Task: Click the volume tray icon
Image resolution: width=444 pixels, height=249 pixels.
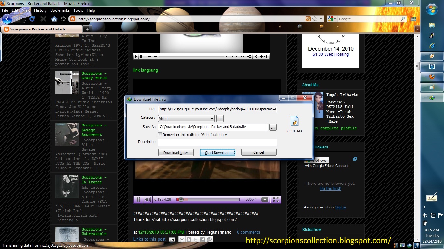Action: point(425,215)
